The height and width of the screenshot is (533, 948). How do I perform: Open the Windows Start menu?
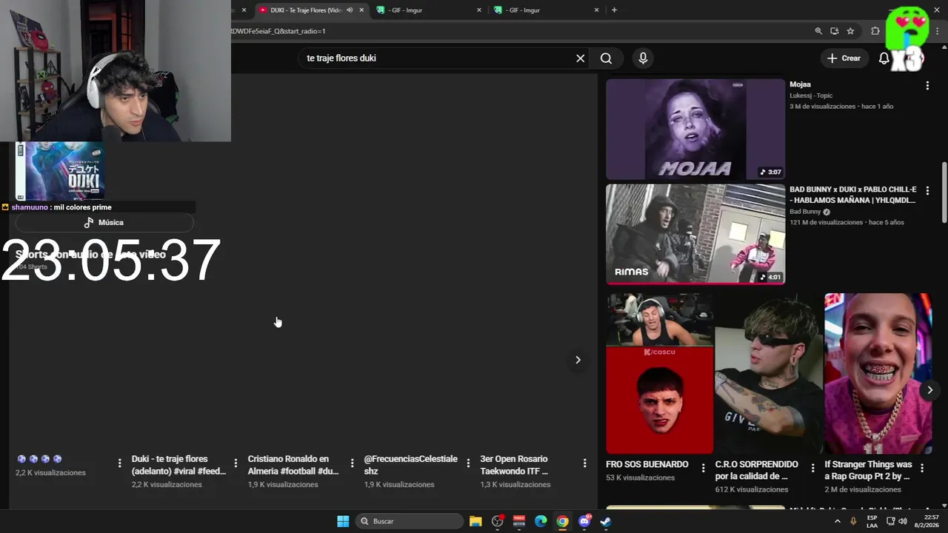(x=343, y=521)
